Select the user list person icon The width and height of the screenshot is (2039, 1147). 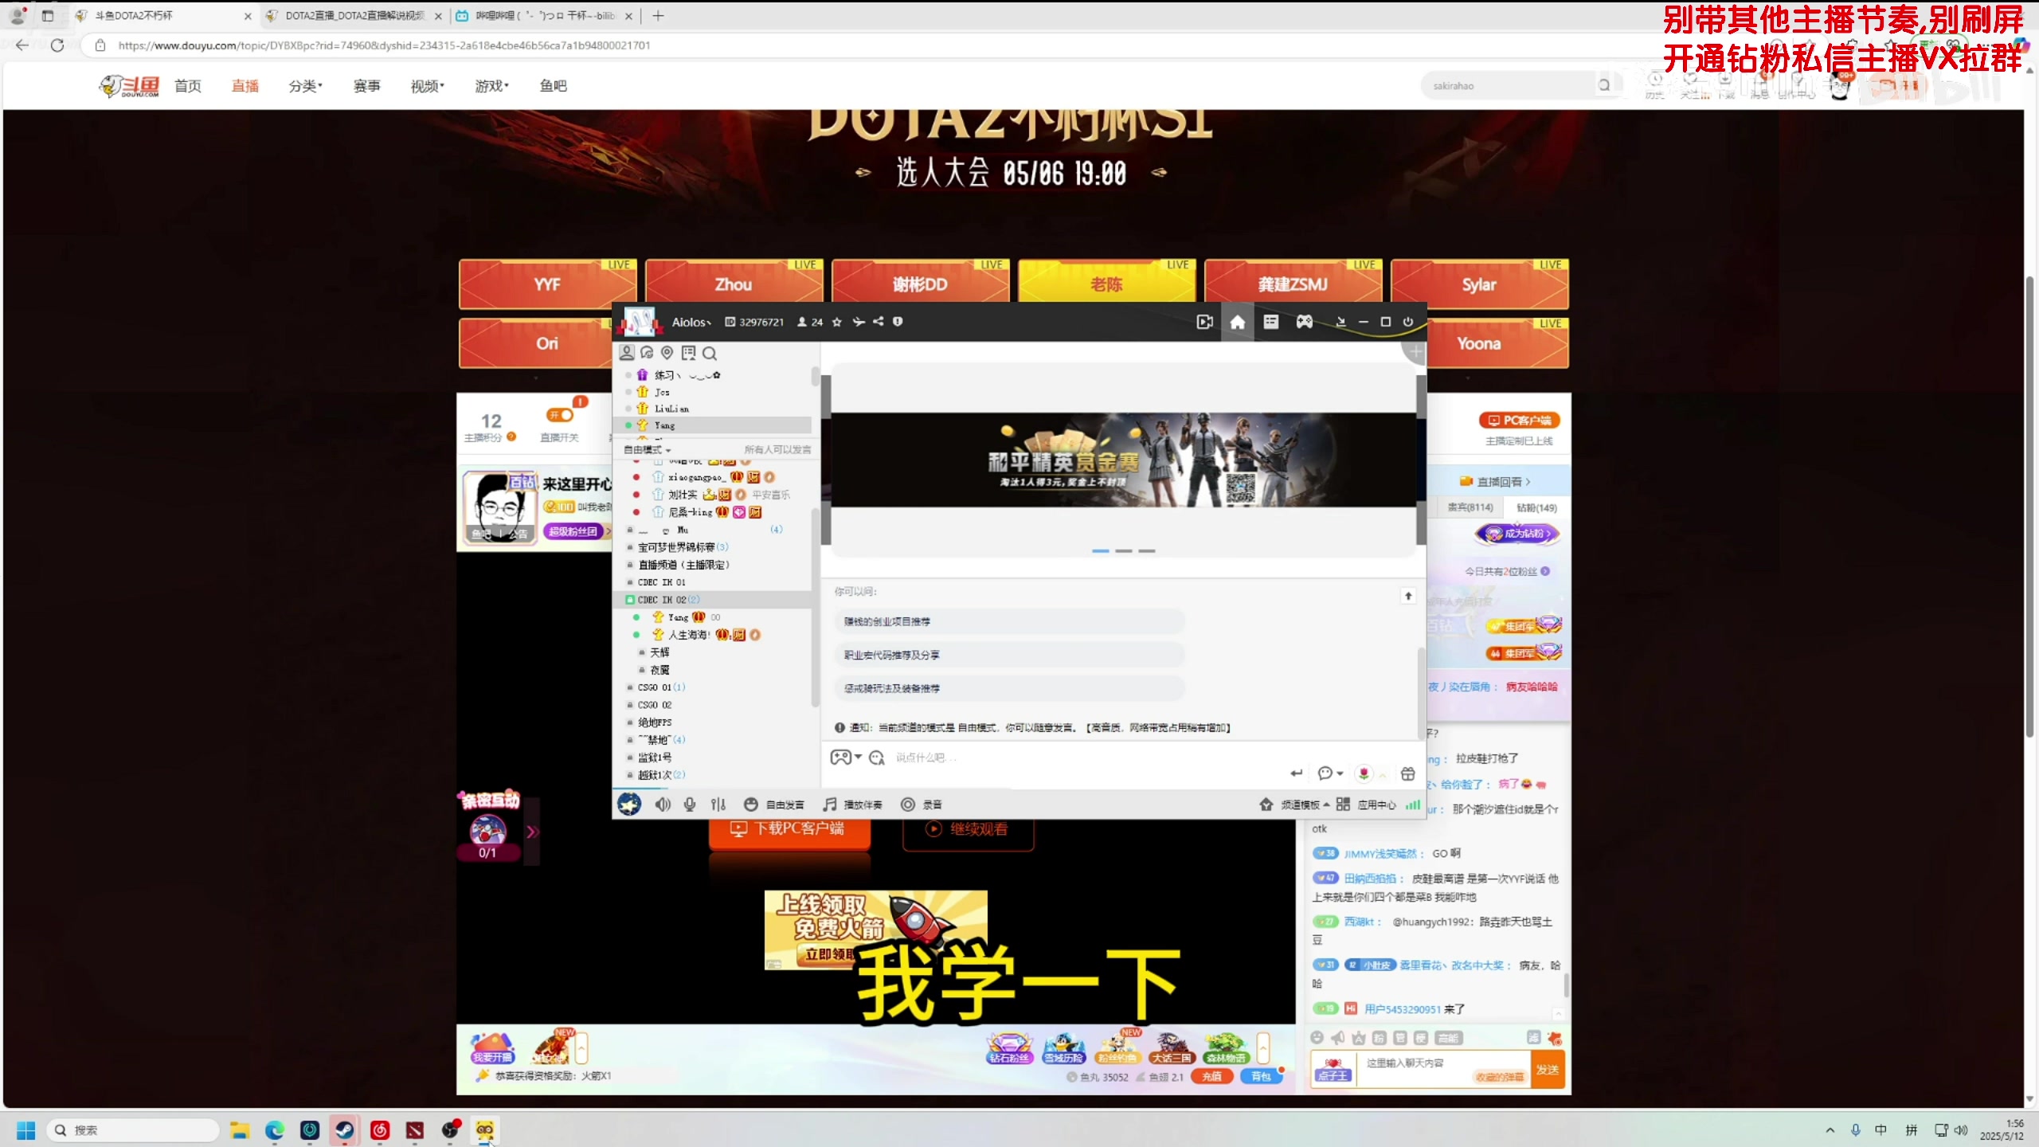[627, 352]
